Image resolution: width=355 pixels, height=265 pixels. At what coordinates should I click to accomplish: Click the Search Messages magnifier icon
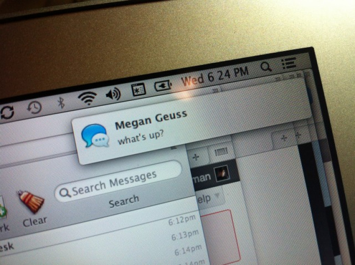coord(65,193)
